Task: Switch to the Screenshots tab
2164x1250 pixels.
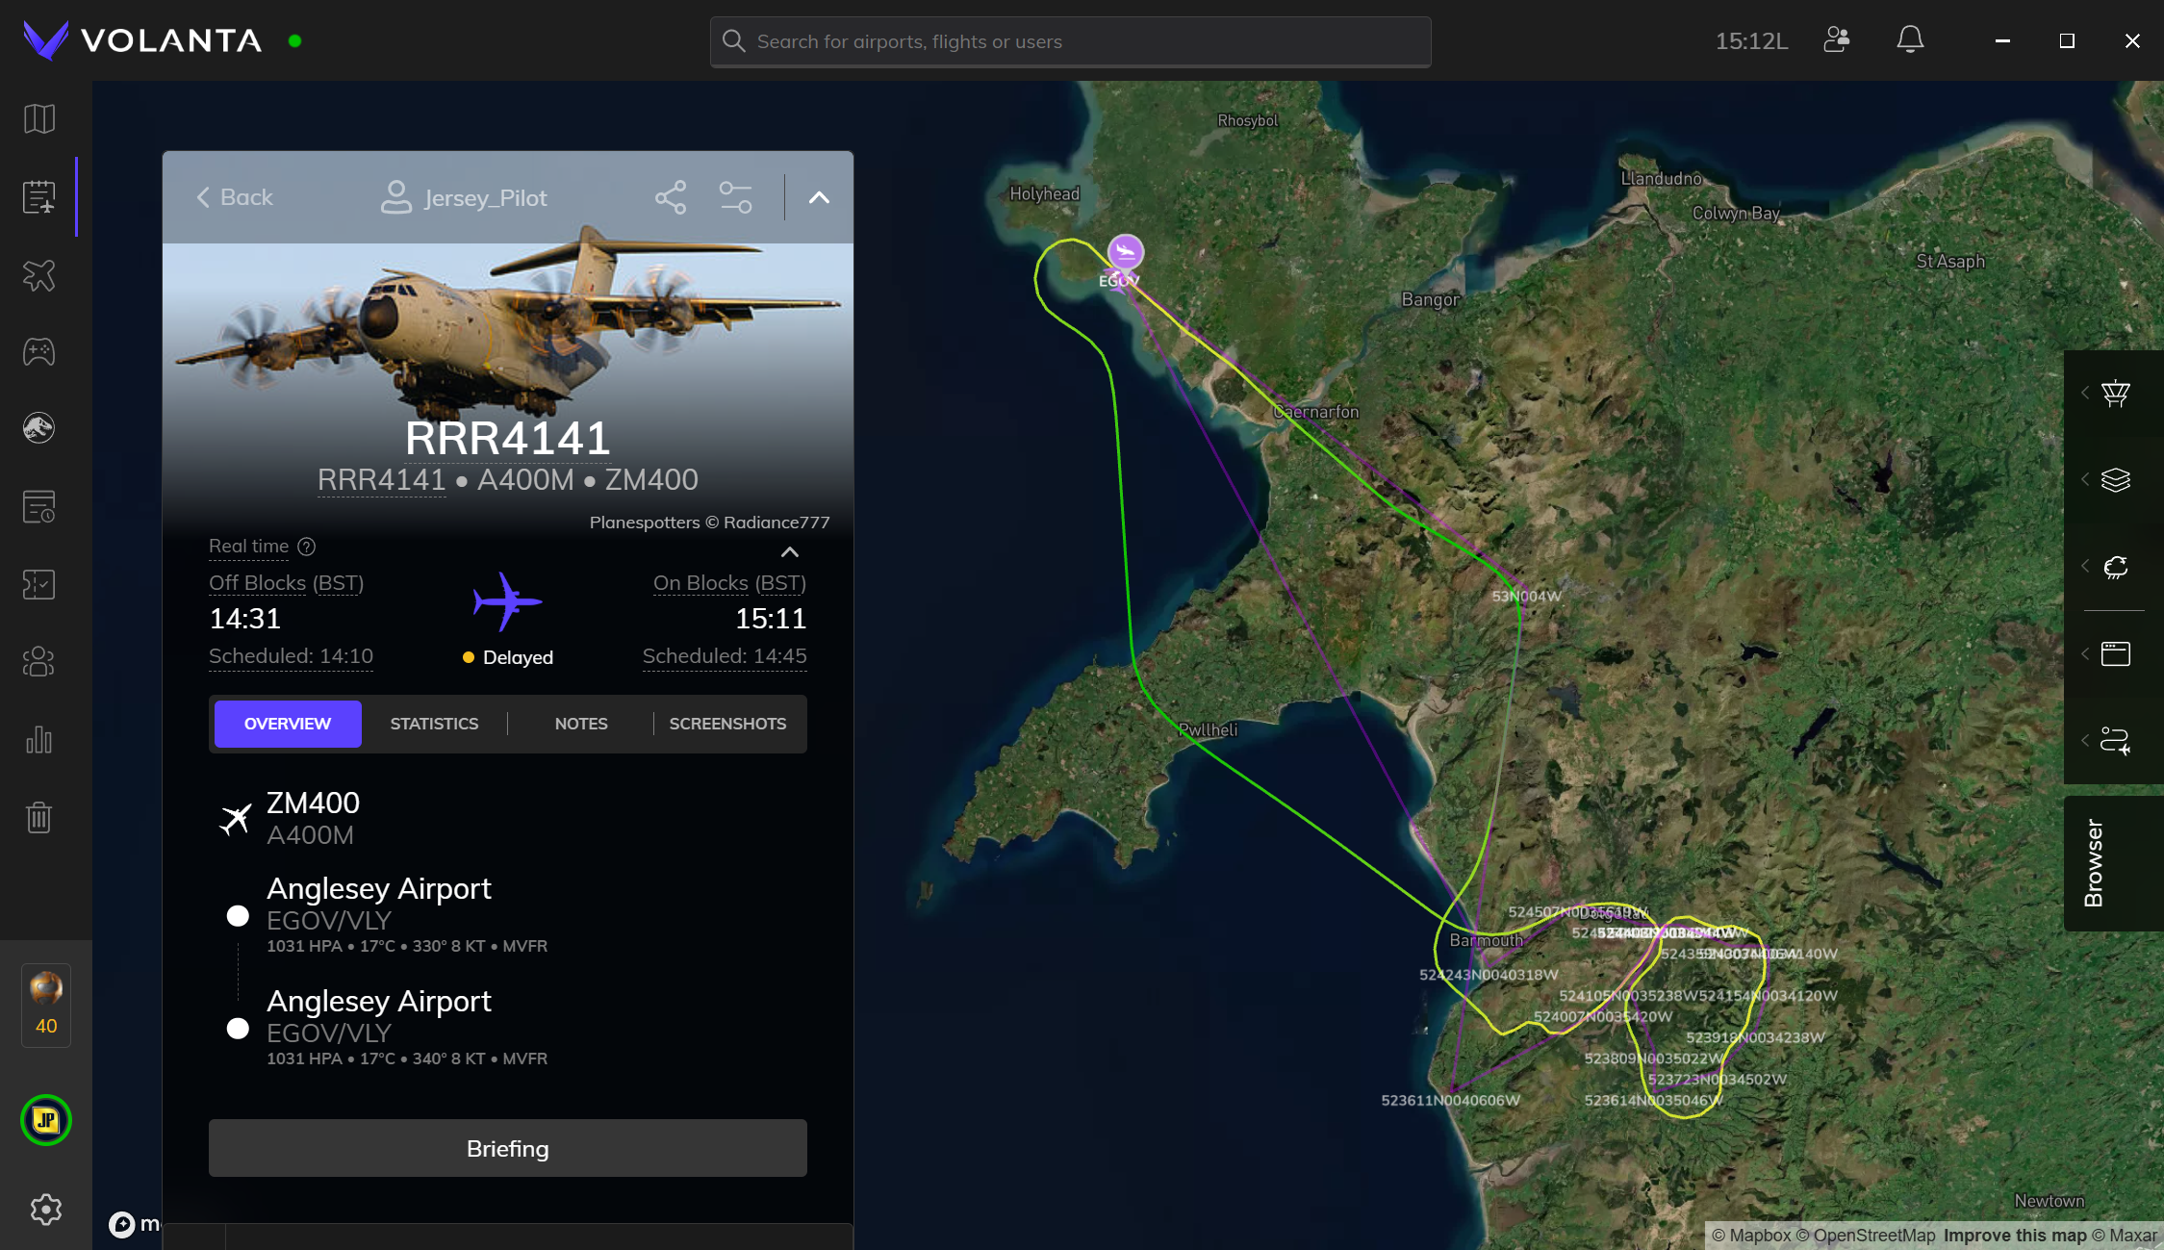Action: point(728,724)
